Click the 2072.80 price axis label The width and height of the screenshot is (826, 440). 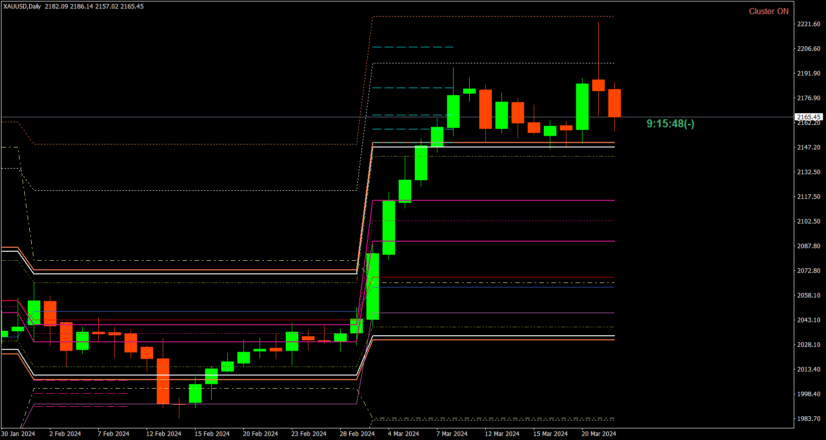[x=808, y=271]
